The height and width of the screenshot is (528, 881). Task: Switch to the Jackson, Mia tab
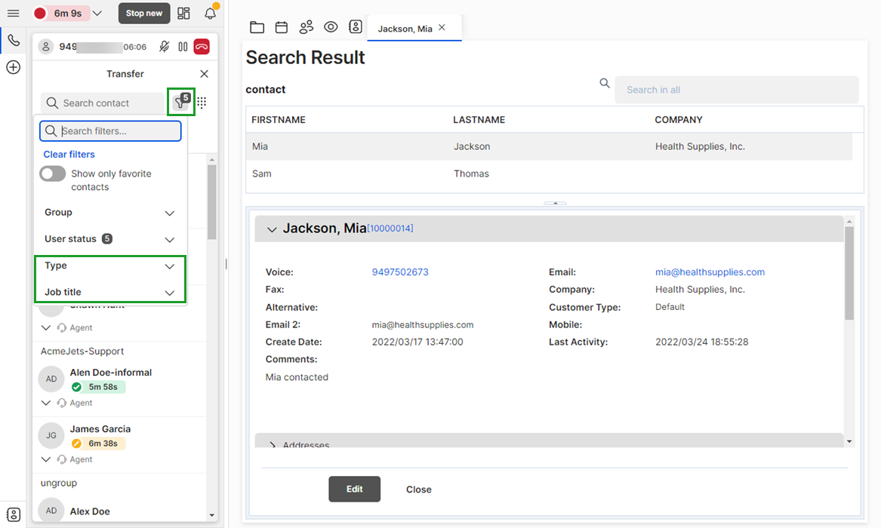(x=405, y=29)
